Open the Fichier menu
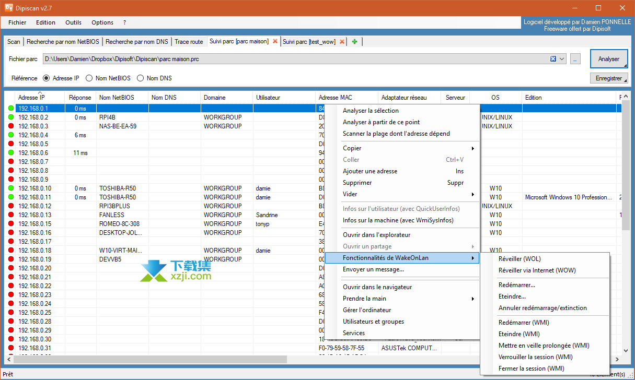 tap(17, 22)
